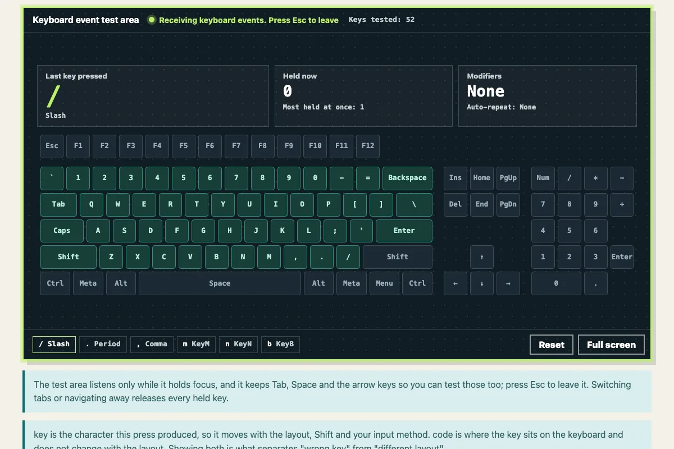Click the Ins key
Image resolution: width=674 pixels, height=449 pixels.
click(x=456, y=178)
